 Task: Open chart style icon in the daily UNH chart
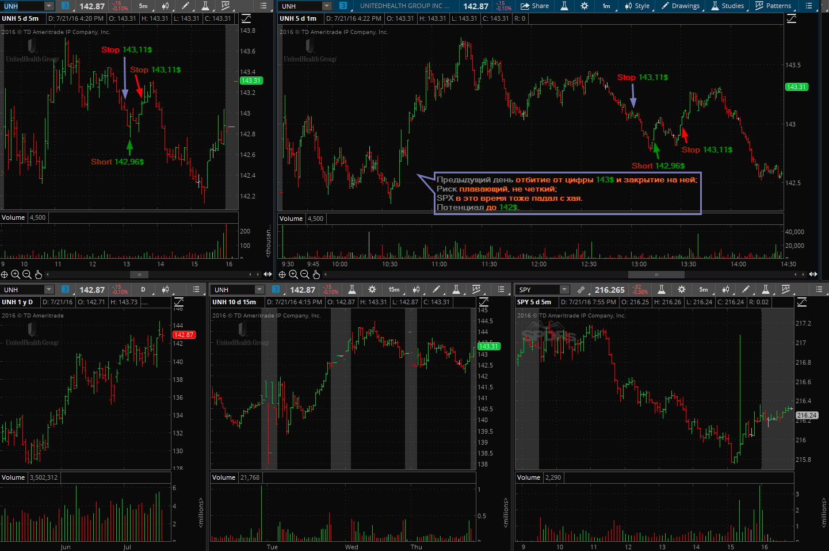pyautogui.click(x=166, y=289)
